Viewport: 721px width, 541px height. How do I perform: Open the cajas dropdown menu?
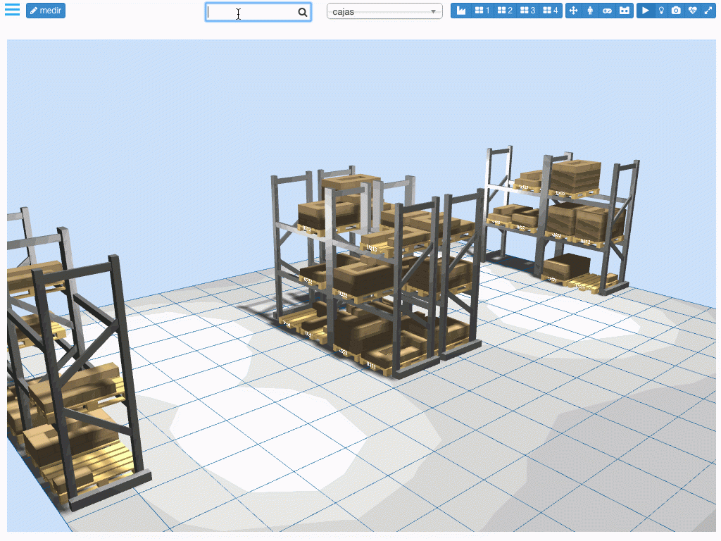pos(384,10)
